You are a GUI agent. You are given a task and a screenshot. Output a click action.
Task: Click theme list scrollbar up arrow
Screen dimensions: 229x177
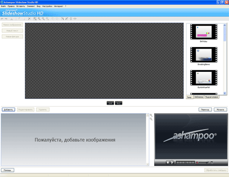[225, 25]
